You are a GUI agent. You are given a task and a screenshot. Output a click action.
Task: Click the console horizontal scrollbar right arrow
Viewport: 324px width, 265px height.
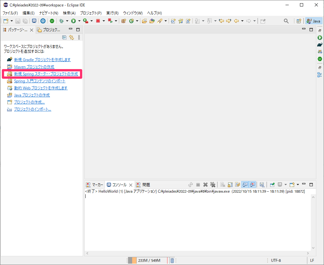pyautogui.click(x=308, y=253)
